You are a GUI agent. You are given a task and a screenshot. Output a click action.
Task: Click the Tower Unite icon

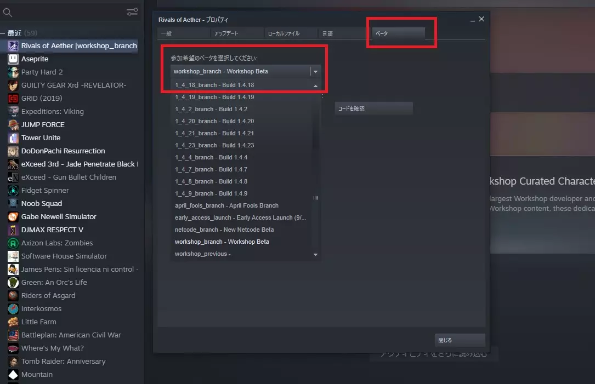point(13,137)
